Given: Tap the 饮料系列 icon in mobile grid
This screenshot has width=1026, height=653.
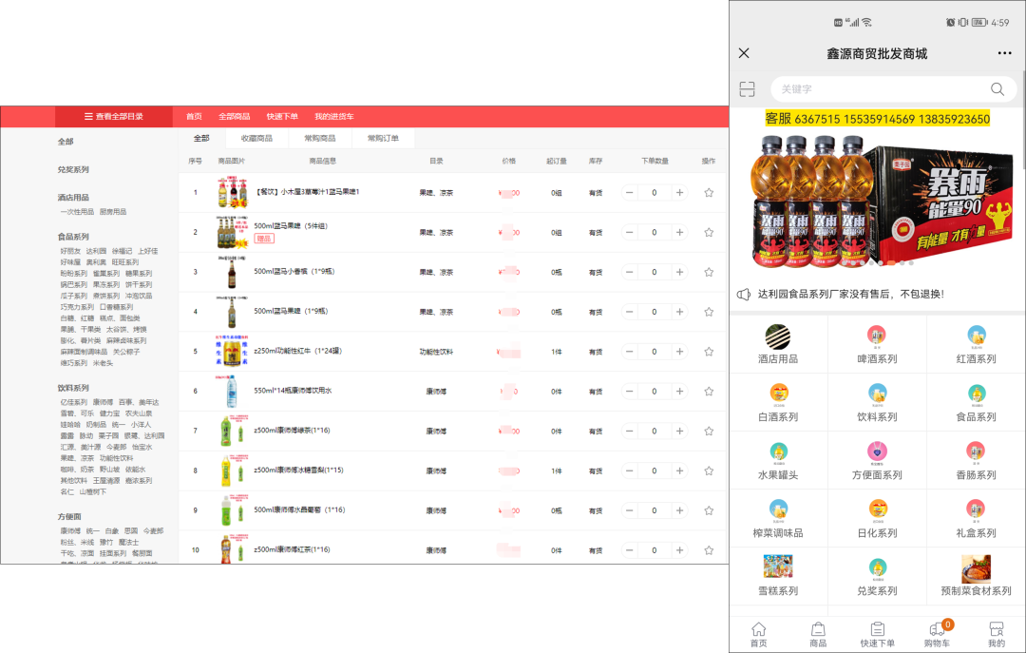Looking at the screenshot, I should (877, 393).
